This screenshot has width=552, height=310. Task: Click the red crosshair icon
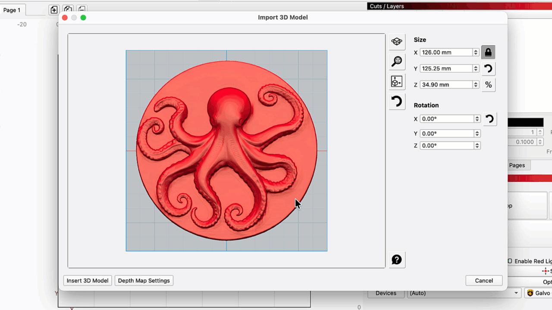coord(545,271)
